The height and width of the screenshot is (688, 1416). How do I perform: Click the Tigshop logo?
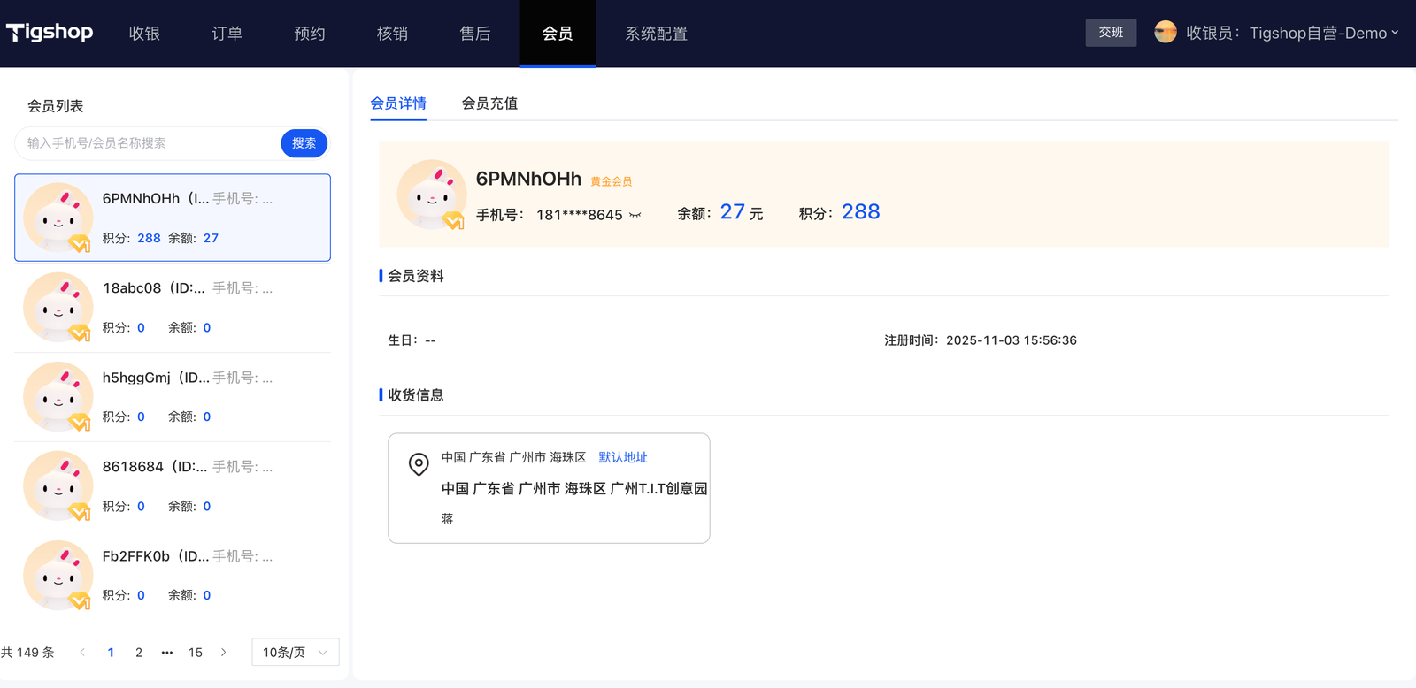50,33
